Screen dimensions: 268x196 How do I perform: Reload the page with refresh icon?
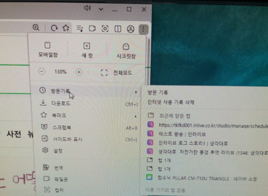click(x=54, y=28)
